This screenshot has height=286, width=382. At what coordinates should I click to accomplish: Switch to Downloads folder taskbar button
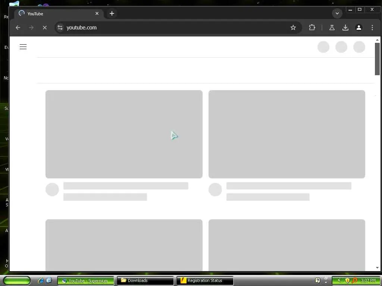145,281
